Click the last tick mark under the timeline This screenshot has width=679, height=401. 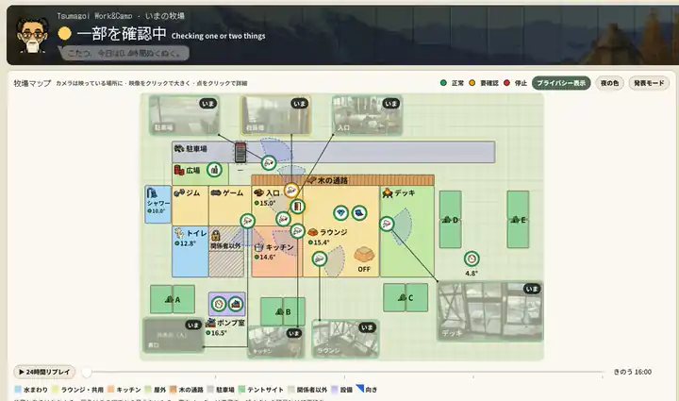(603, 377)
